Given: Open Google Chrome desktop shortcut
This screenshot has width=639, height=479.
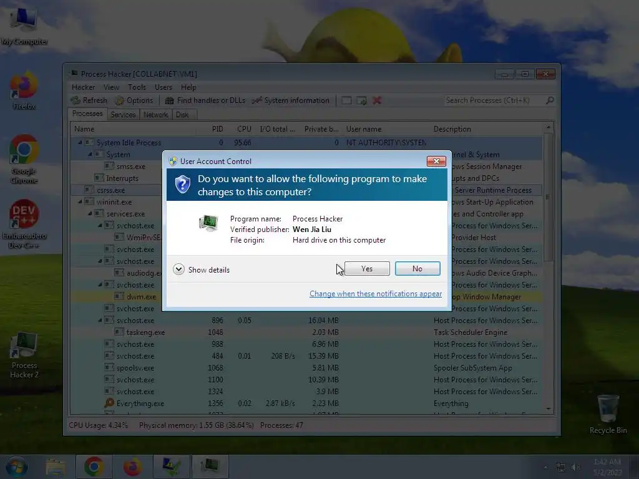Looking at the screenshot, I should [x=24, y=159].
